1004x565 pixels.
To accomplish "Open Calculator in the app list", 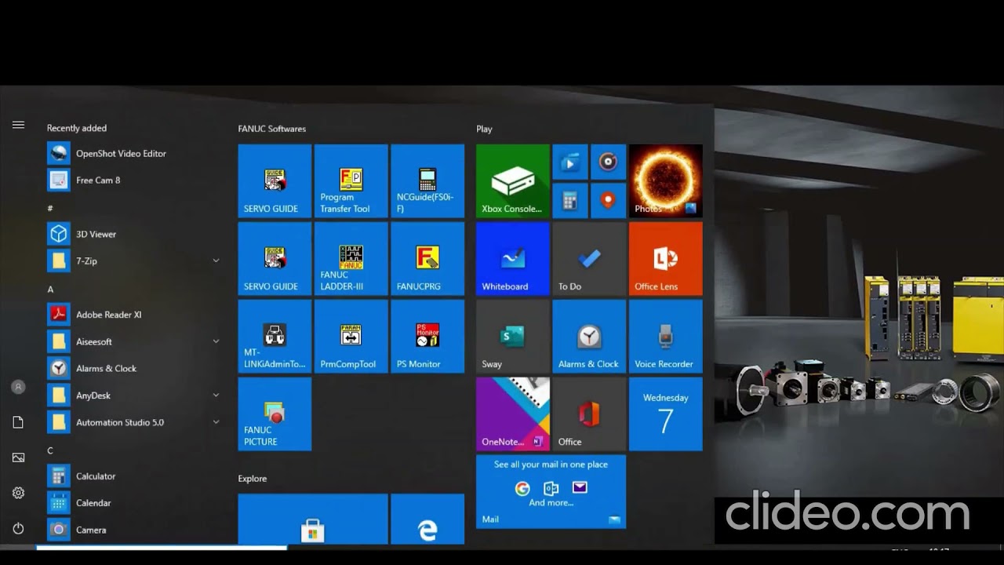I will [135, 476].
